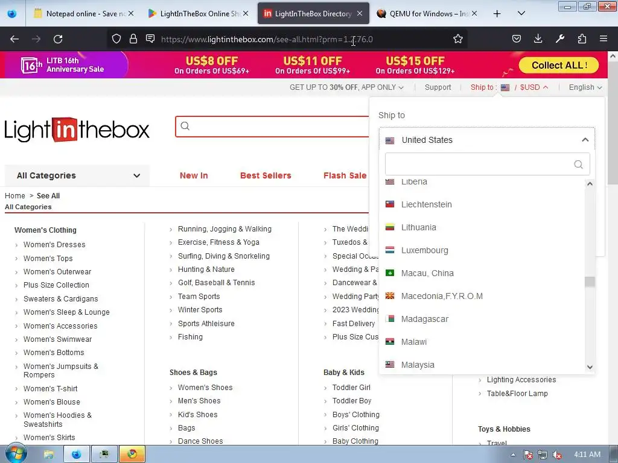Close the LightInTheBox Directory tab
The width and height of the screenshot is (618, 463).
coord(360,13)
